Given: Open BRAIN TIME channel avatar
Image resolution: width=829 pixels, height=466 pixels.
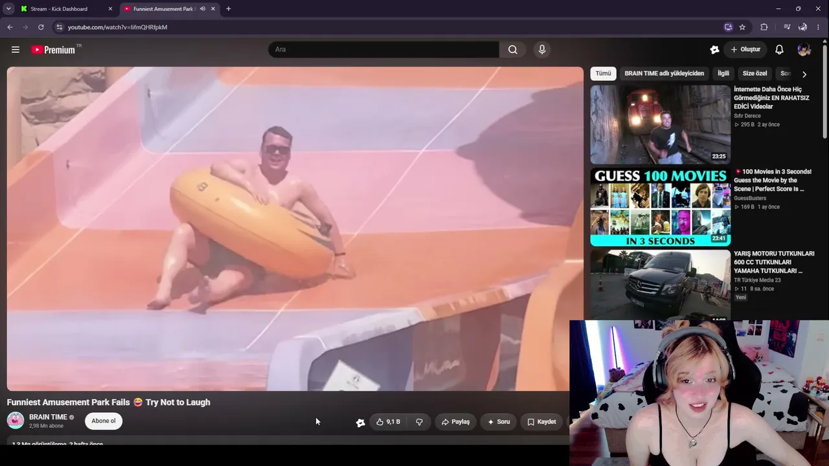Looking at the screenshot, I should (16, 421).
